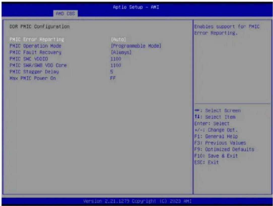
Task: Select PMIC Operation Mode setting
Action: [36, 46]
